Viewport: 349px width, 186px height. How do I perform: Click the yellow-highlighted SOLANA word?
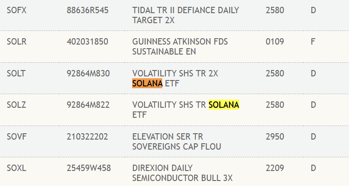(x=224, y=106)
